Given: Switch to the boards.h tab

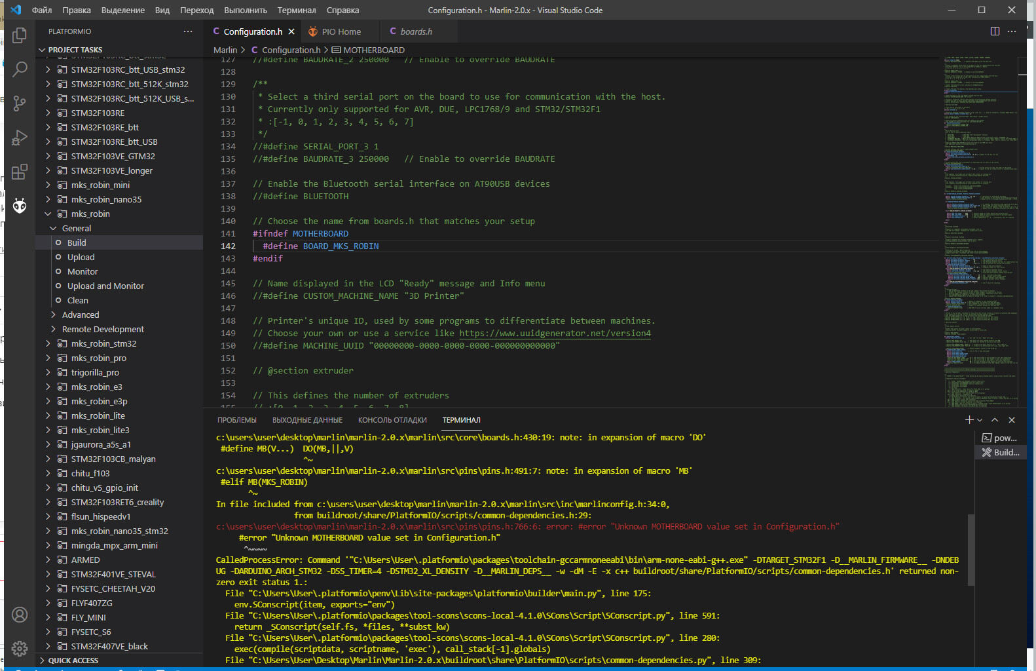Looking at the screenshot, I should click(416, 31).
